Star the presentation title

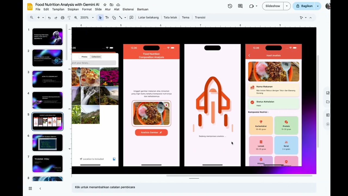105,5
